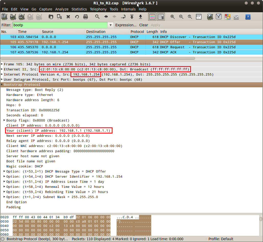Start a new live capture

(x=22, y=17)
